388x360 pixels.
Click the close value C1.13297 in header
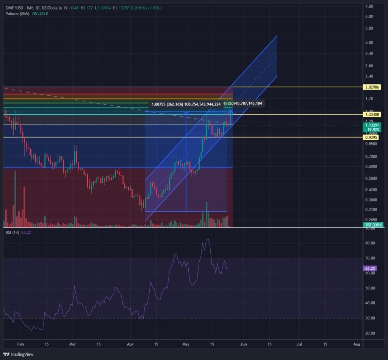121,8
